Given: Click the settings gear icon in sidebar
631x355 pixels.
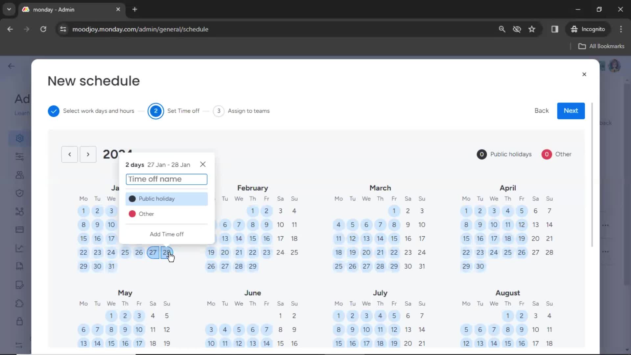Looking at the screenshot, I should pos(19,138).
